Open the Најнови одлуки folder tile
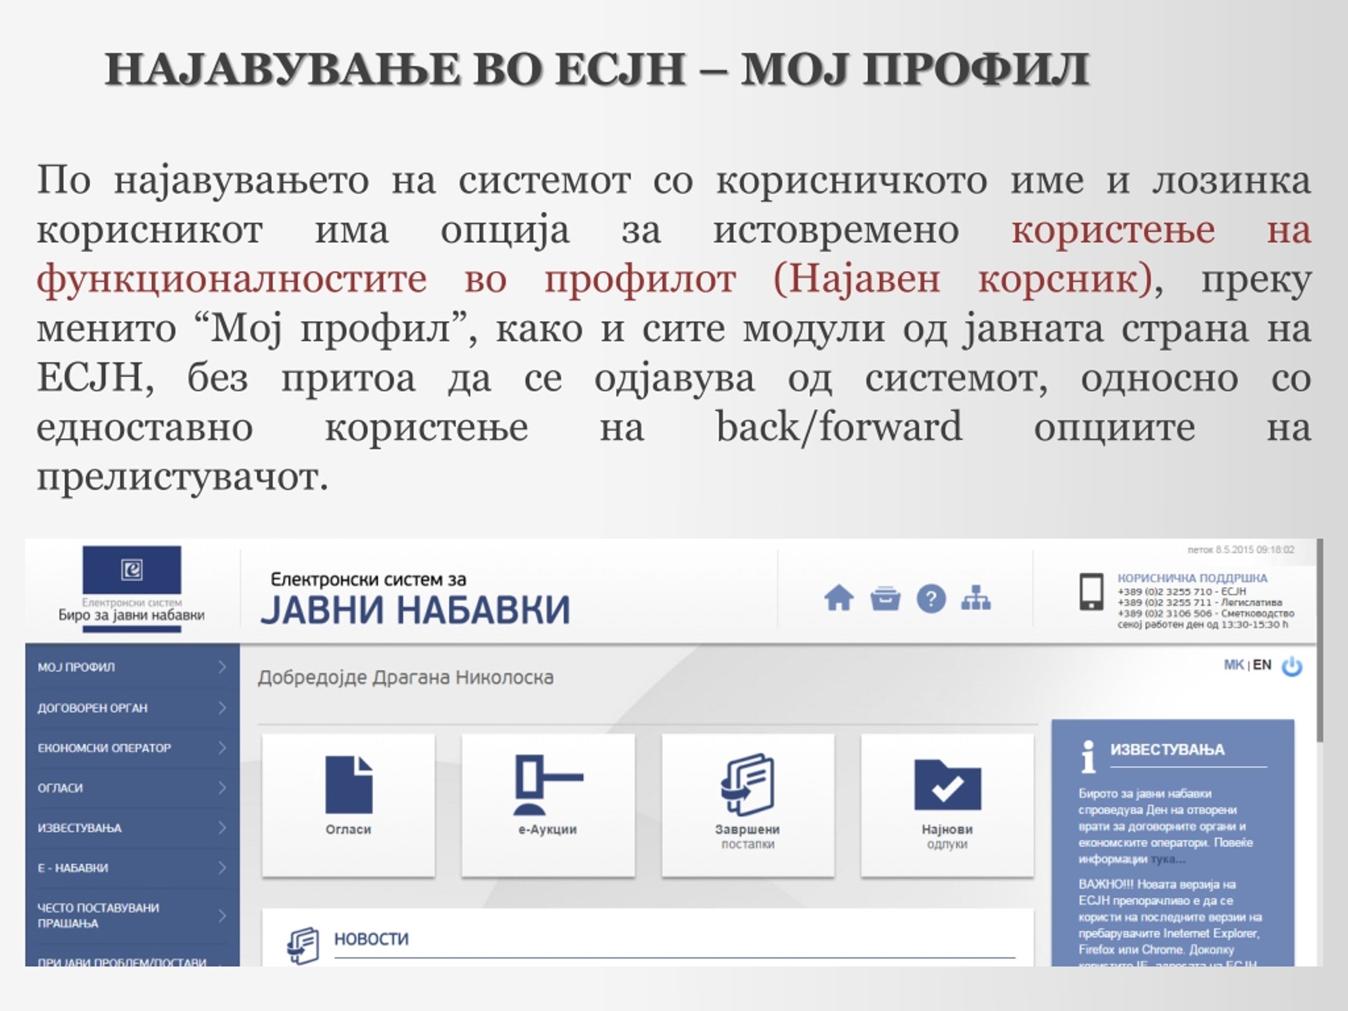The image size is (1348, 1011). 948,806
